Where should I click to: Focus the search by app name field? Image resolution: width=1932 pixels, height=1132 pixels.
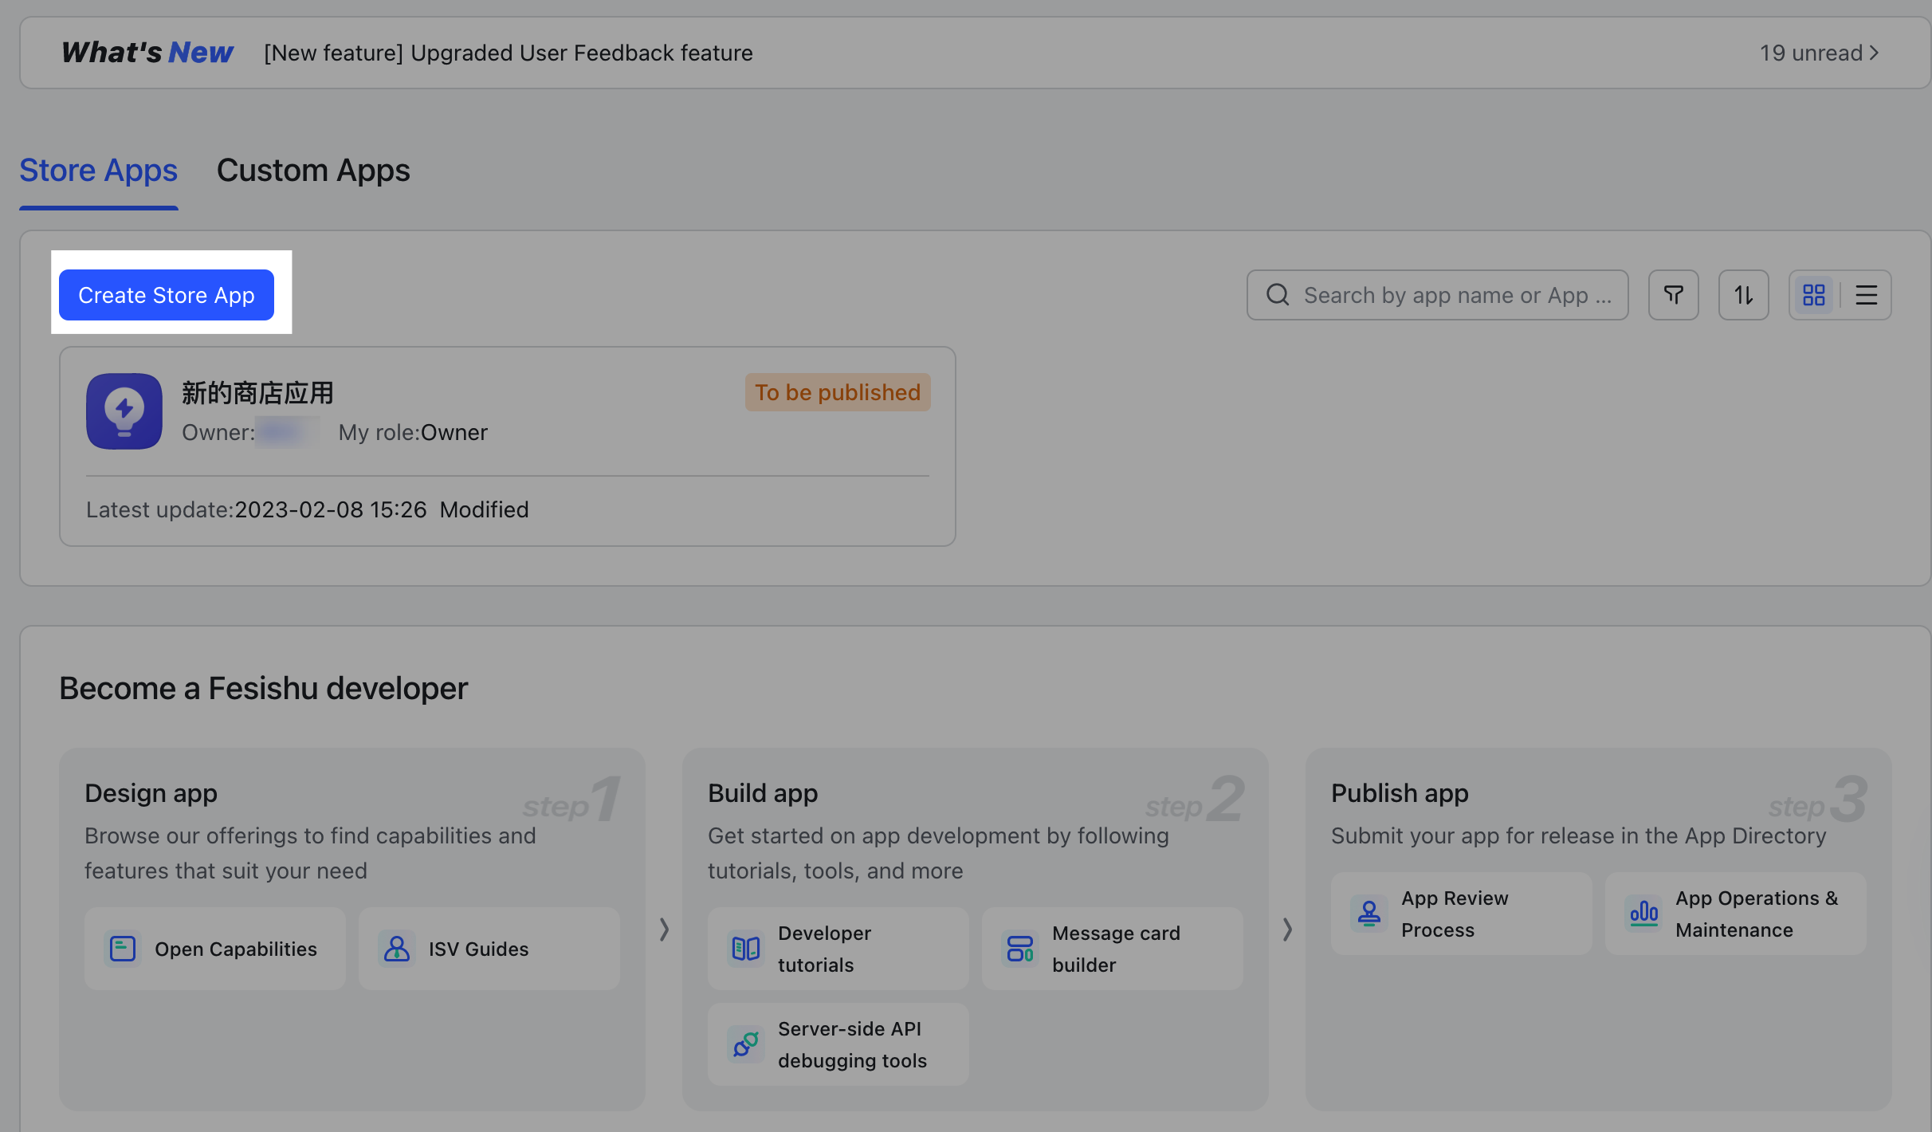[1437, 295]
